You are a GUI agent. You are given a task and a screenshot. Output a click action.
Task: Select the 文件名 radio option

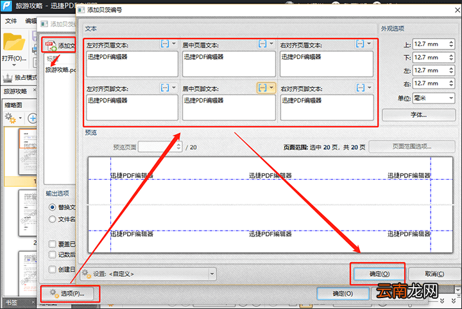(x=52, y=219)
